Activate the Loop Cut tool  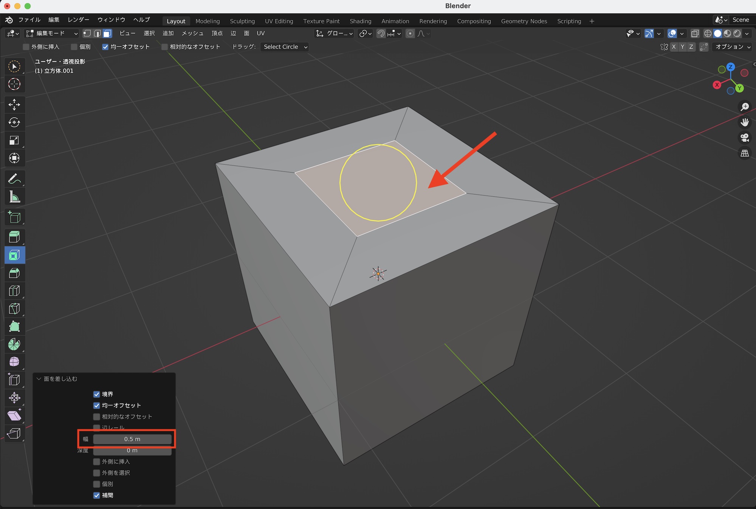pyautogui.click(x=14, y=291)
